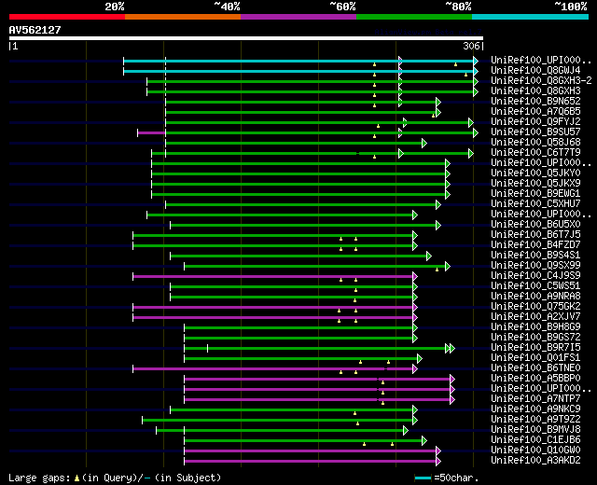Select the UniRef100_Q10GW0 label
597x485 pixels.
(535, 450)
